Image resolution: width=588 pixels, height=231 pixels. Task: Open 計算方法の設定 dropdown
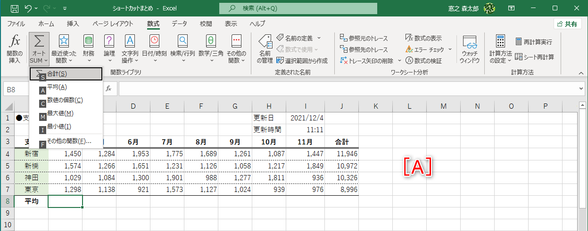pos(500,49)
